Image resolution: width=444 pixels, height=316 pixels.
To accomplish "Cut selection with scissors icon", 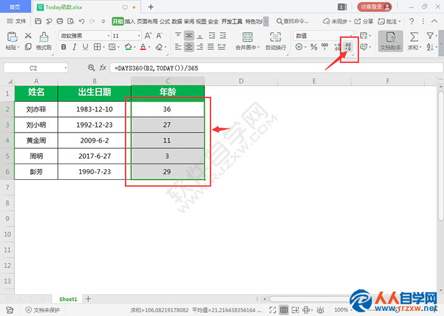I will [x=28, y=35].
